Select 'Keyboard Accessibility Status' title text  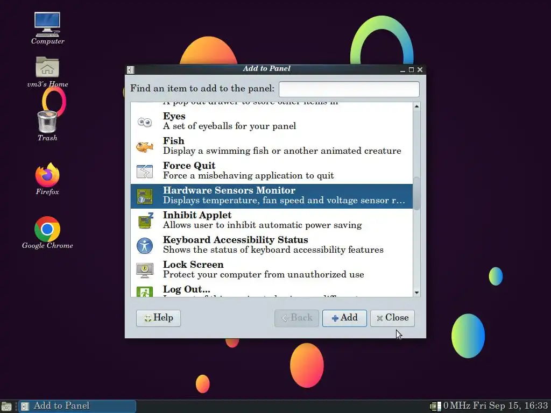(x=236, y=240)
